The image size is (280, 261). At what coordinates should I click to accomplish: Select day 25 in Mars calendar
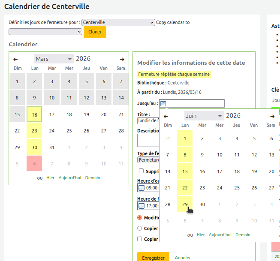[69, 131]
